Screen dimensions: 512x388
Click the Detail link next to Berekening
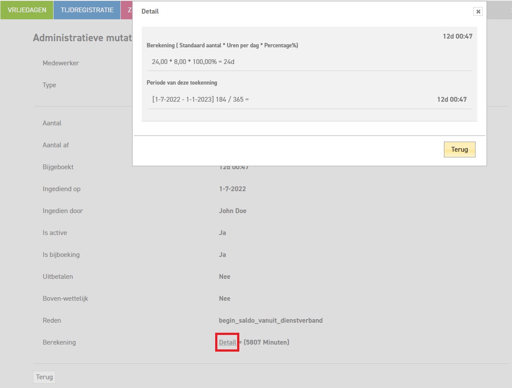[x=227, y=342]
